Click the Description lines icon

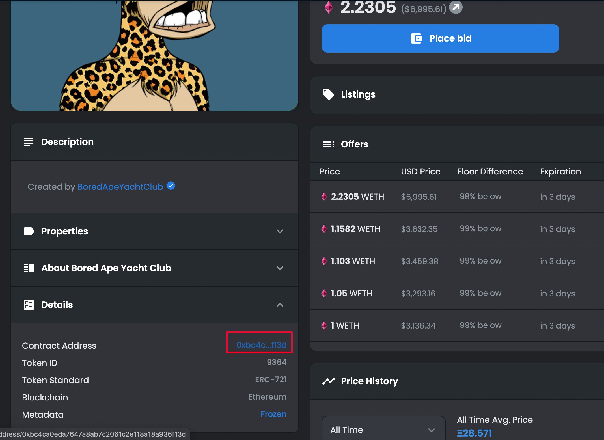[29, 142]
